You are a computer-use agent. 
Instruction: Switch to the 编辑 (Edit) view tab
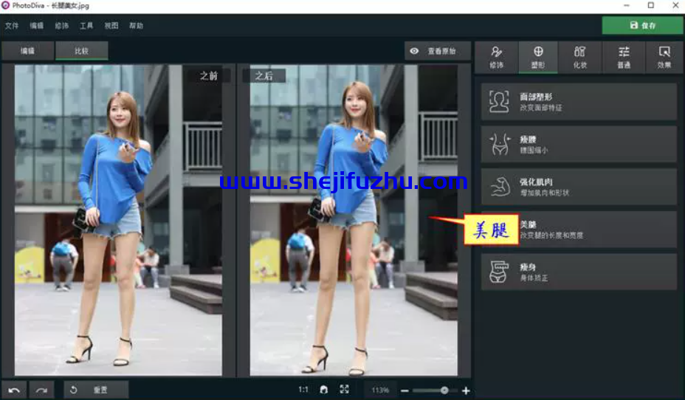28,51
